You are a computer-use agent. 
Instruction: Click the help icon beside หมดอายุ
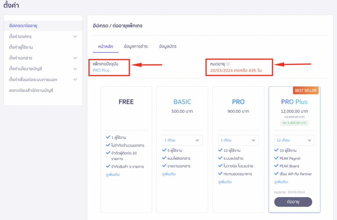[228, 64]
